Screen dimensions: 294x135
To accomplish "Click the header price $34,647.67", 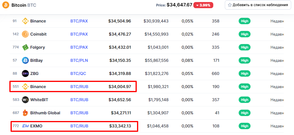I will click(180, 5).
